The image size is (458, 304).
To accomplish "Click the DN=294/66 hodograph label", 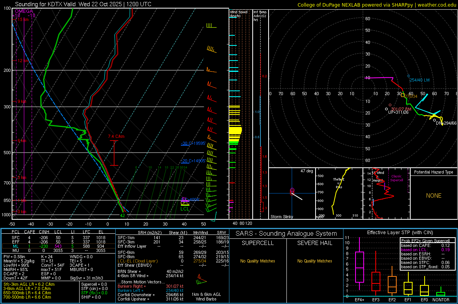I will pyautogui.click(x=446, y=123).
